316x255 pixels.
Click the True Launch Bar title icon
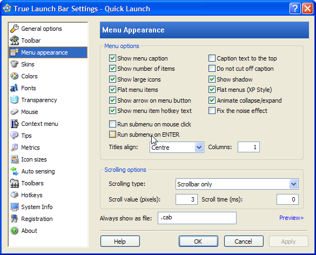pyautogui.click(x=7, y=9)
